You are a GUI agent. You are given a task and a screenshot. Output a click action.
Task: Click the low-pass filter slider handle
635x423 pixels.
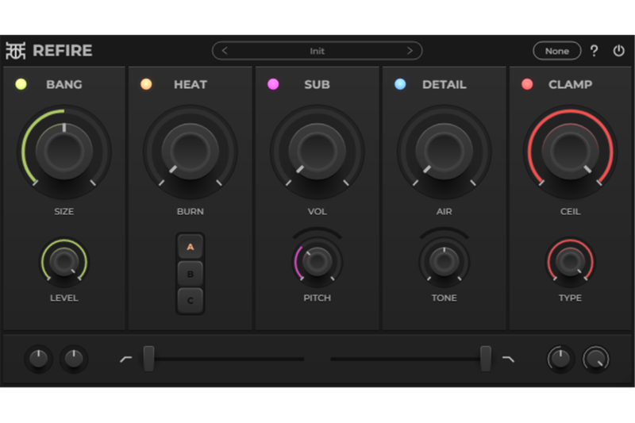[485, 359]
